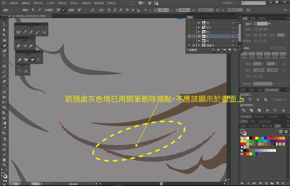Expand the f2.1 layer disclosure triangle
Screen dimensions: 290x186
(x=198, y=27)
